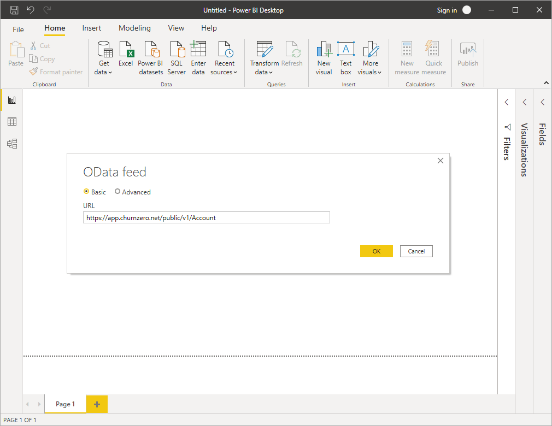This screenshot has height=426, width=552.
Task: Confirm with the OK button
Action: [x=377, y=251]
